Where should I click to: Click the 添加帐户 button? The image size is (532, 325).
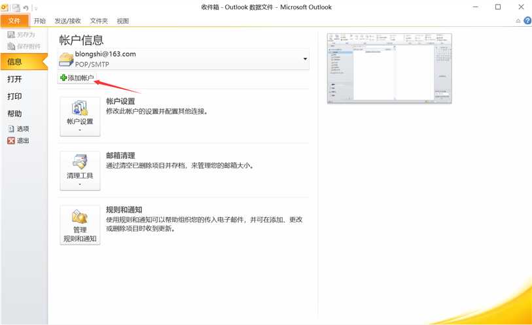click(x=77, y=78)
